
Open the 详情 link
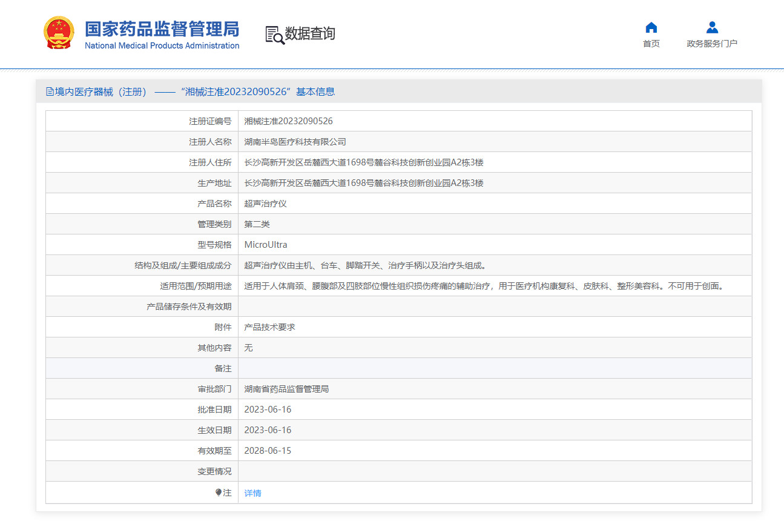(253, 493)
